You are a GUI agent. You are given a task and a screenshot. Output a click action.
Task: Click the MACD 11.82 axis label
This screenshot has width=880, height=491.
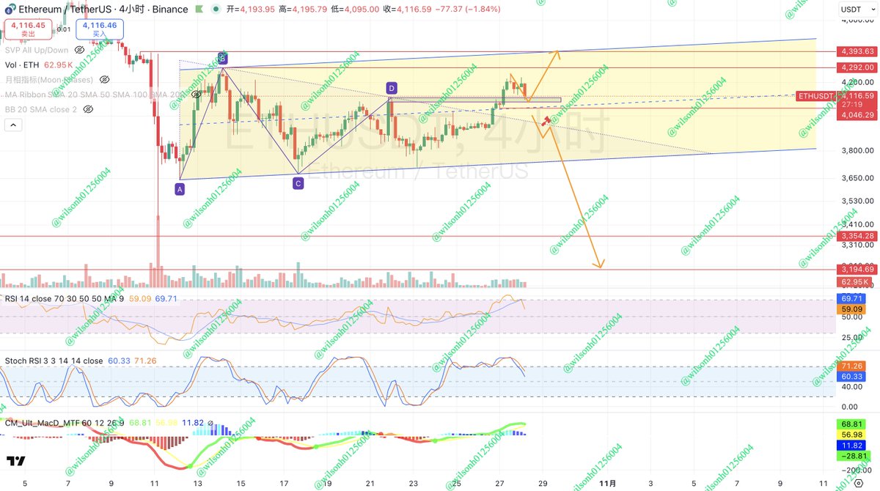click(851, 445)
